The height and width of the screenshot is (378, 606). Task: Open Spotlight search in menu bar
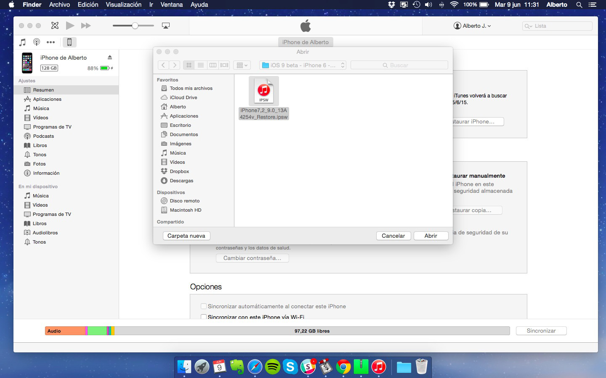point(579,5)
